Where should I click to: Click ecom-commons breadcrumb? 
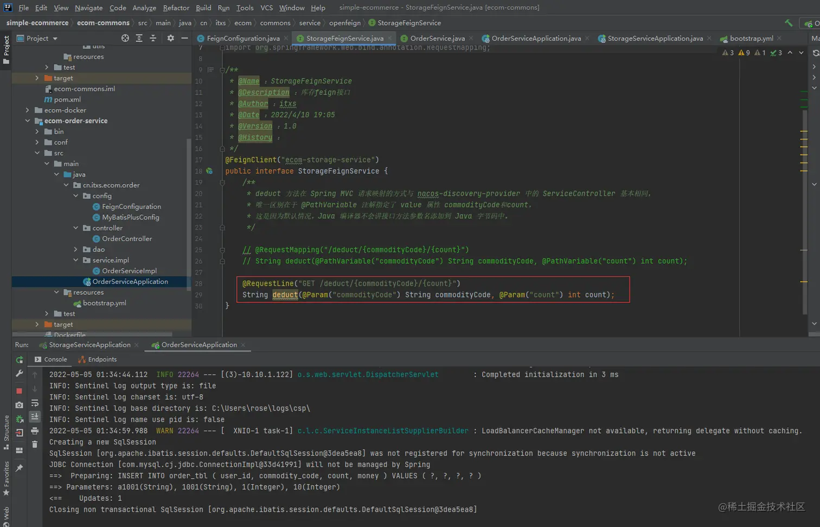tap(103, 23)
